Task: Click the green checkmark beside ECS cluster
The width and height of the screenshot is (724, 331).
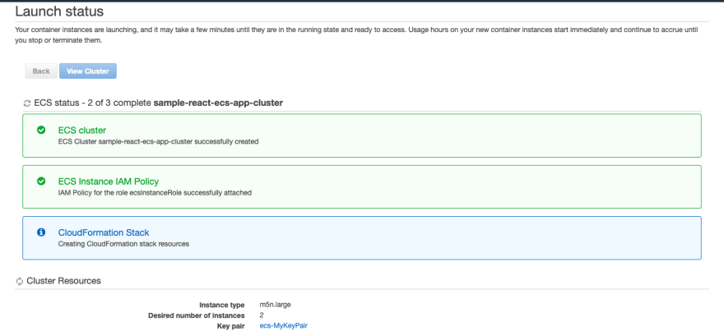Action: [x=41, y=131]
